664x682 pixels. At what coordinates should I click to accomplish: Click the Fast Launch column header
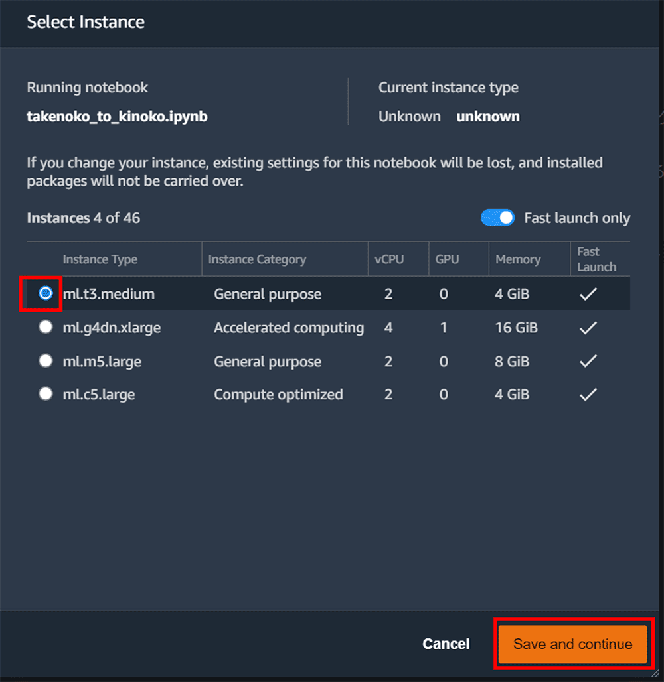click(x=596, y=259)
